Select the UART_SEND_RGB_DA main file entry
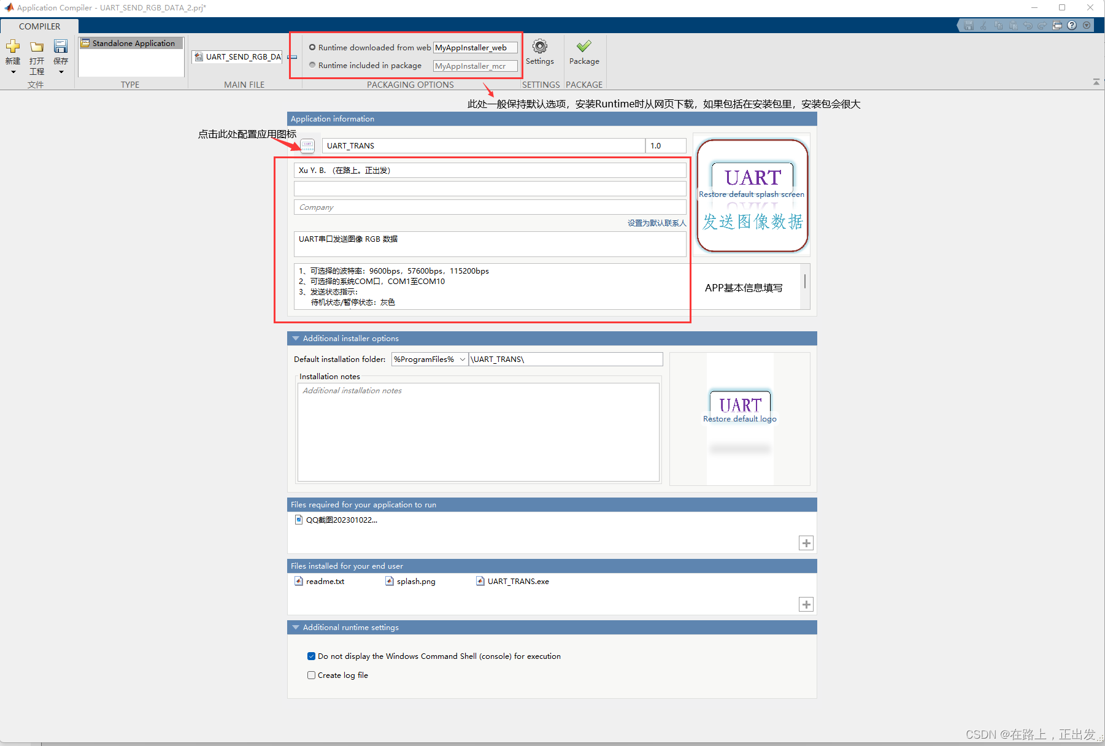1105x746 pixels. pos(238,57)
